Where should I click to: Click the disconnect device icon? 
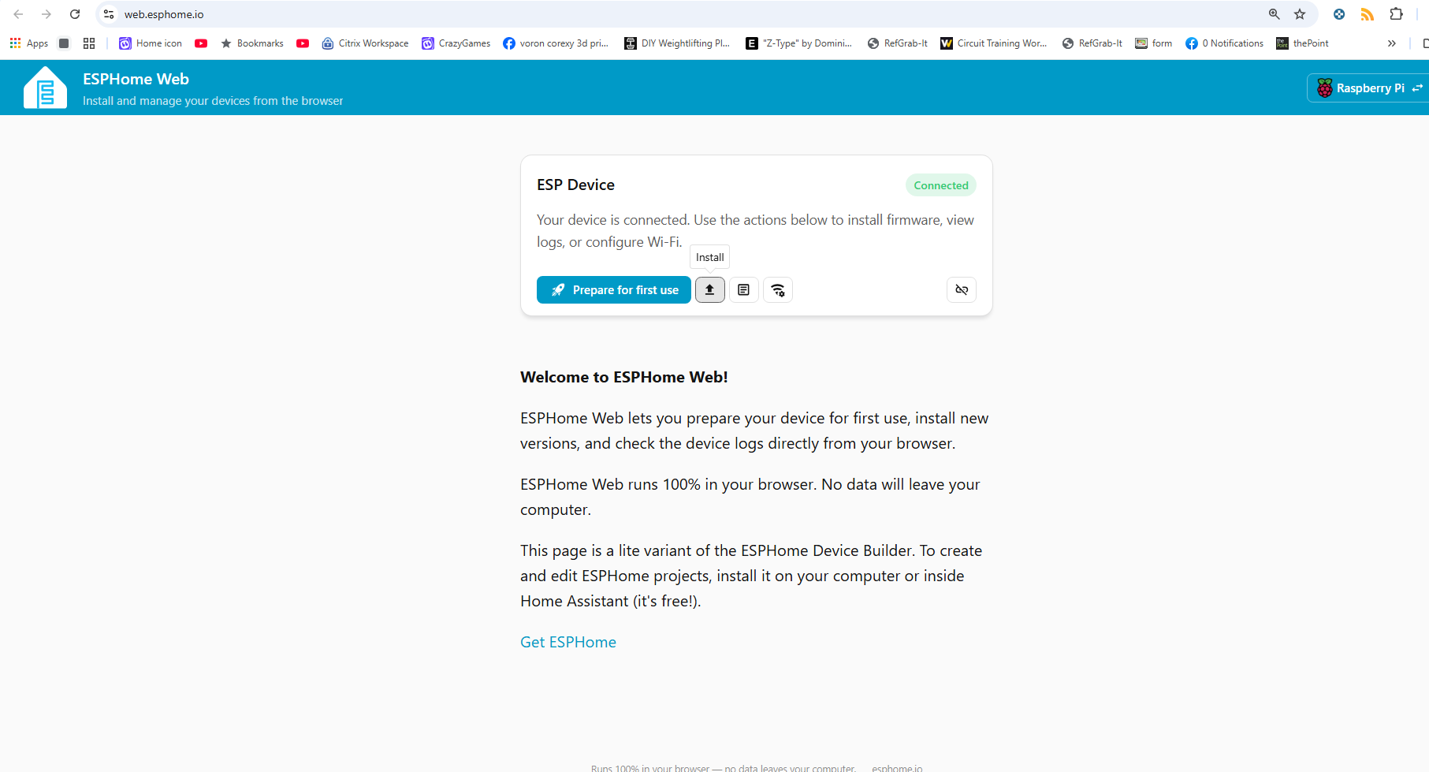click(x=962, y=290)
